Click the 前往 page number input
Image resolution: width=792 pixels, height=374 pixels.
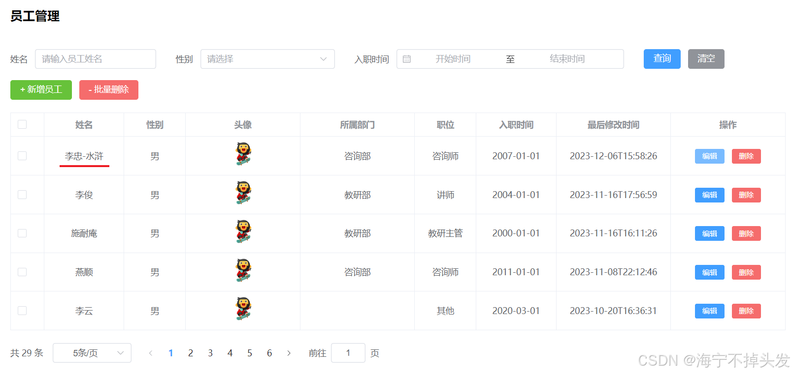(x=348, y=353)
